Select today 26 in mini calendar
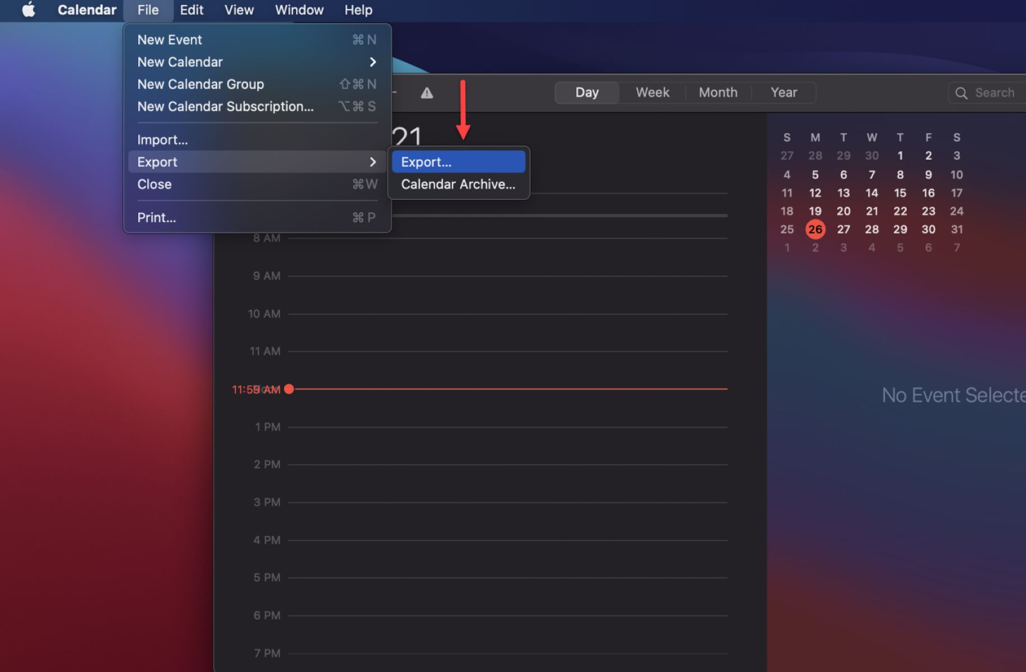The height and width of the screenshot is (672, 1026). pyautogui.click(x=815, y=229)
